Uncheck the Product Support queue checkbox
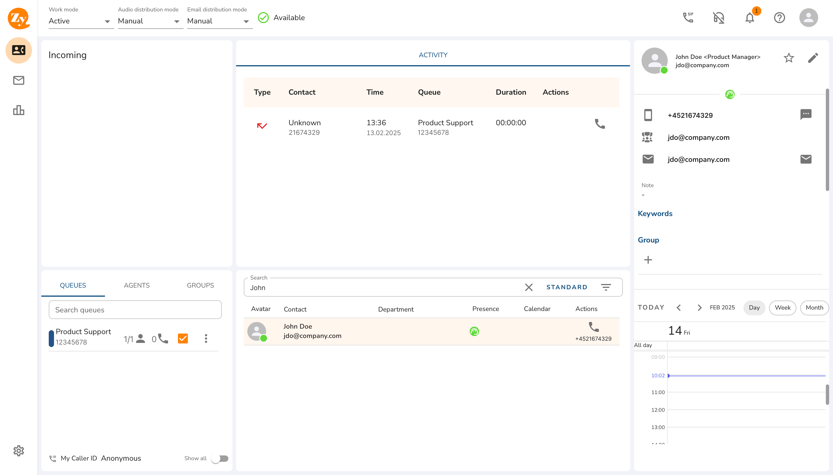Image resolution: width=833 pixels, height=475 pixels. 183,338
